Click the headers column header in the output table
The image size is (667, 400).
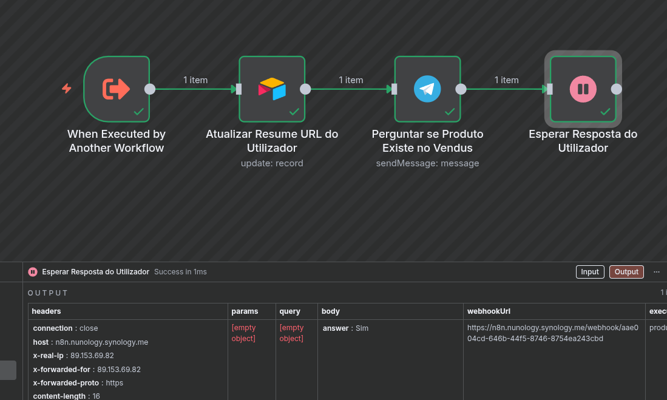click(47, 311)
